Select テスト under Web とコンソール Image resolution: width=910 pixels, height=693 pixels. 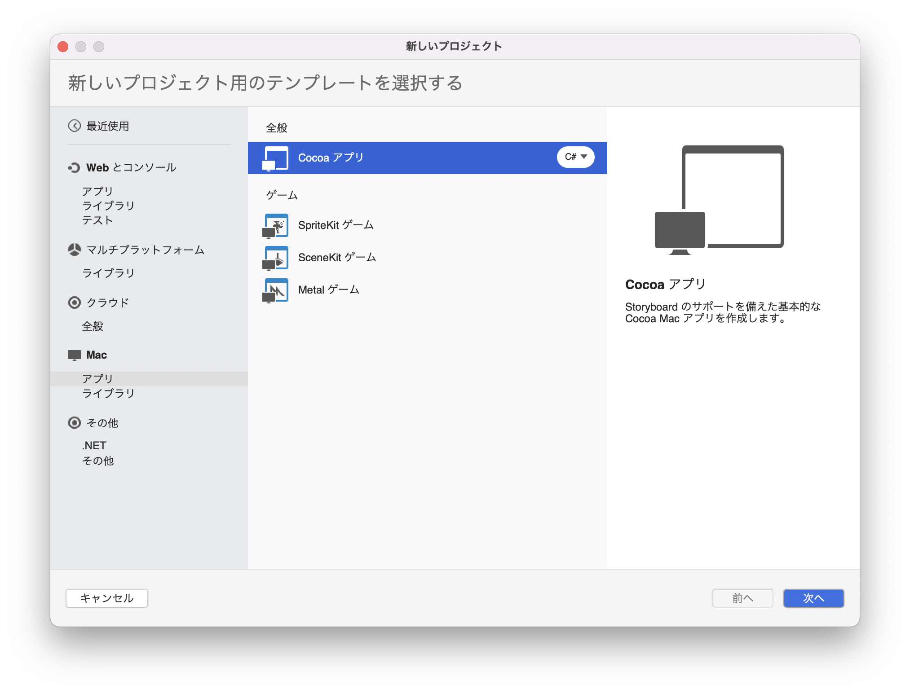(x=97, y=220)
